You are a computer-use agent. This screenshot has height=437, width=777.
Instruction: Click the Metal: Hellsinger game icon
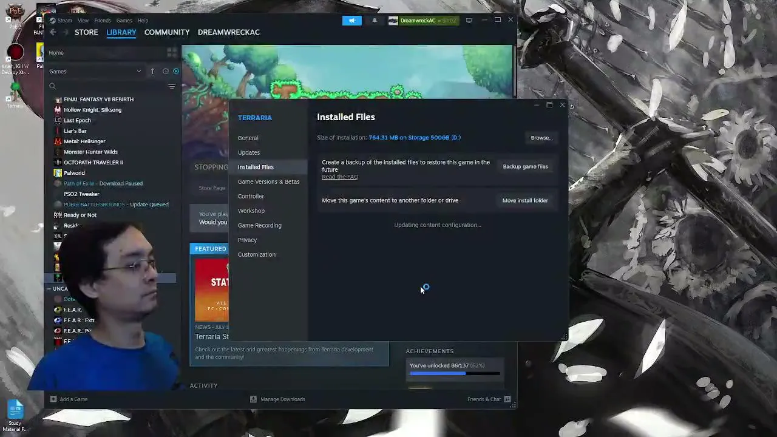(x=58, y=141)
